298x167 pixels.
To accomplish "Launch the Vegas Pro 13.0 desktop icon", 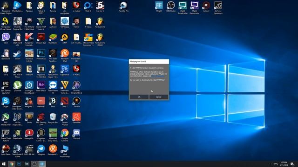I will [x=41, y=71].
